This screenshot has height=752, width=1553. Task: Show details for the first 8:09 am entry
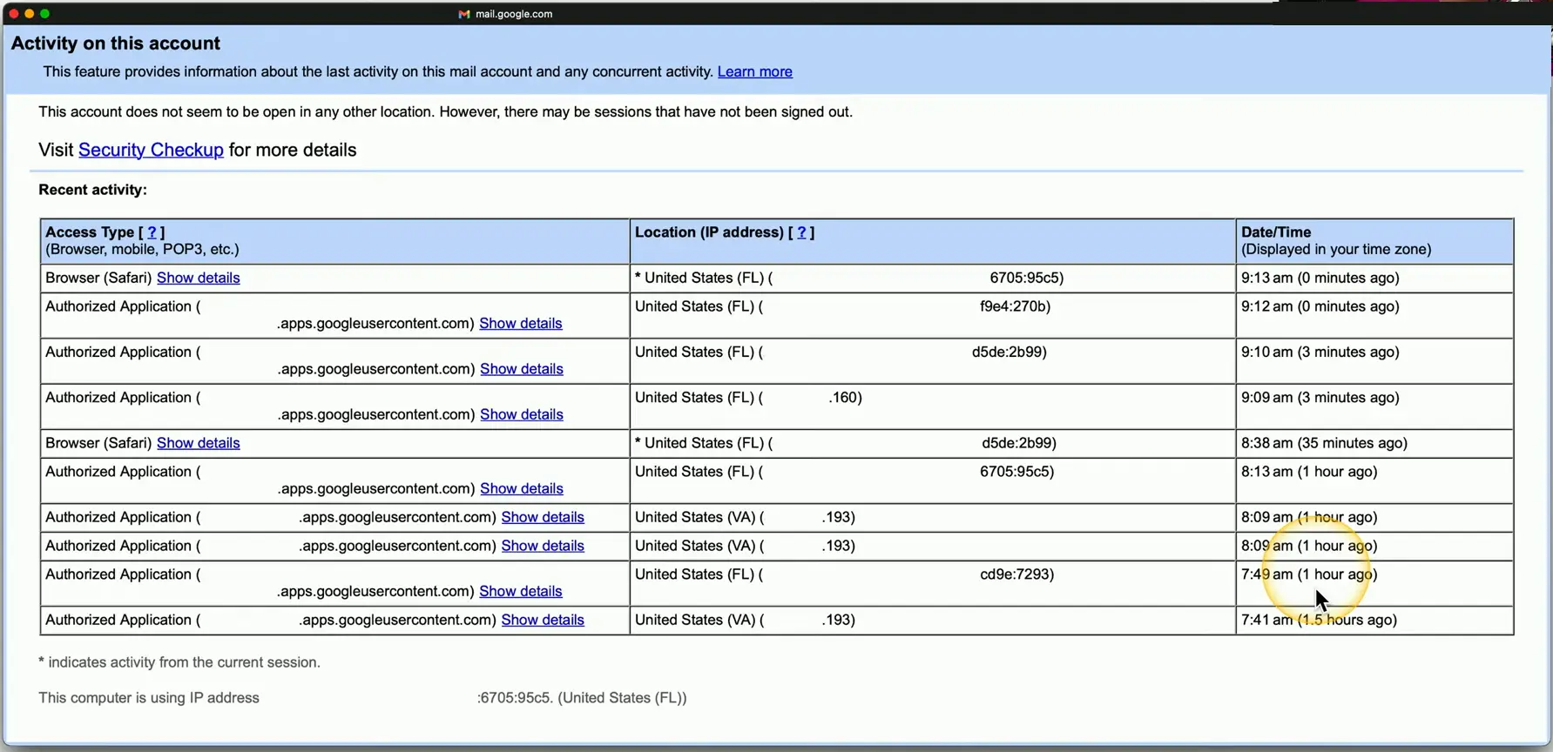542,517
